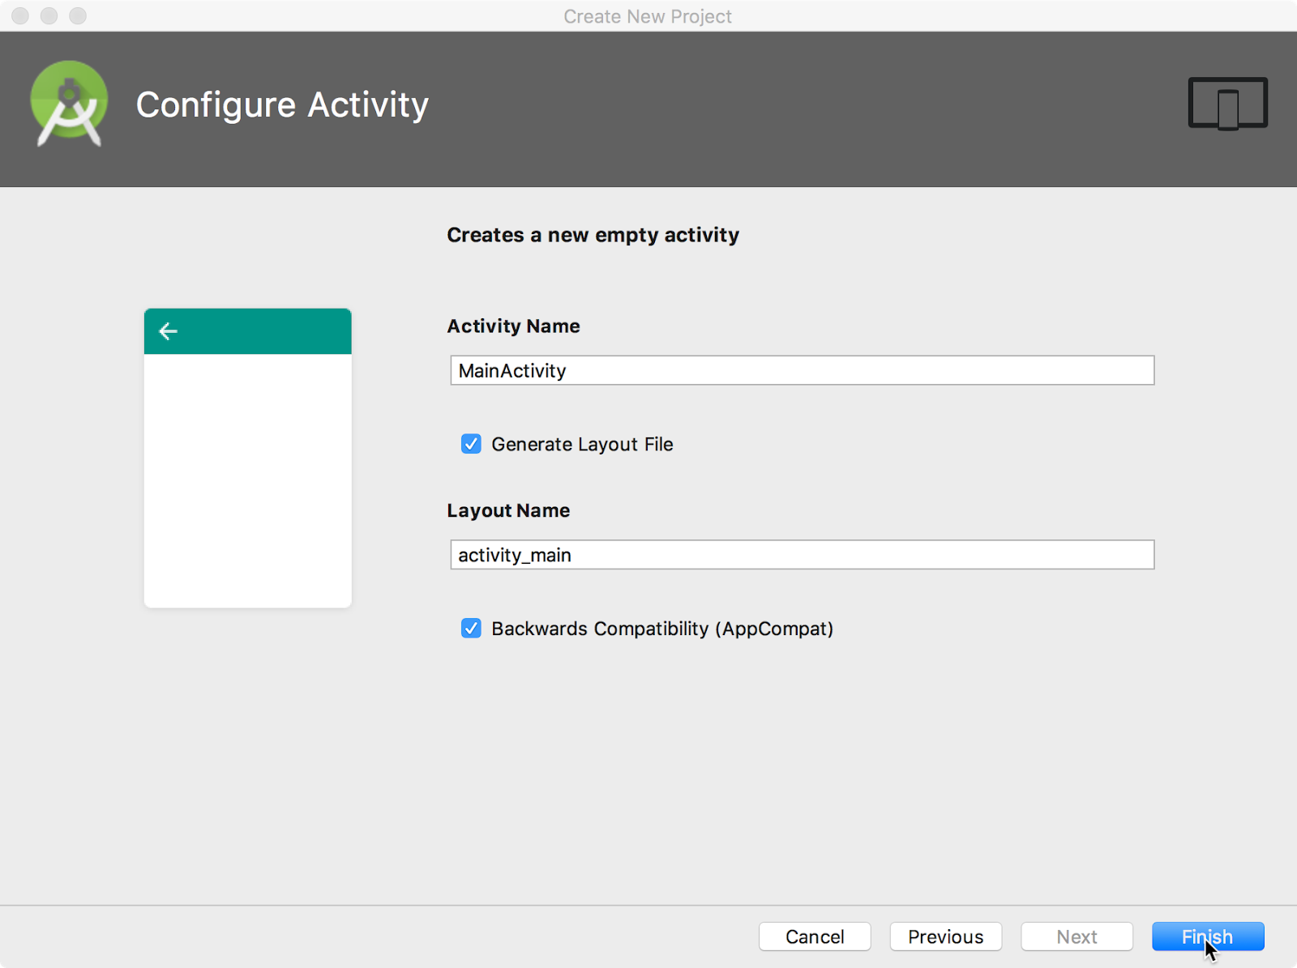The width and height of the screenshot is (1297, 968).
Task: Click inside the Activity Name field
Action: (x=802, y=370)
